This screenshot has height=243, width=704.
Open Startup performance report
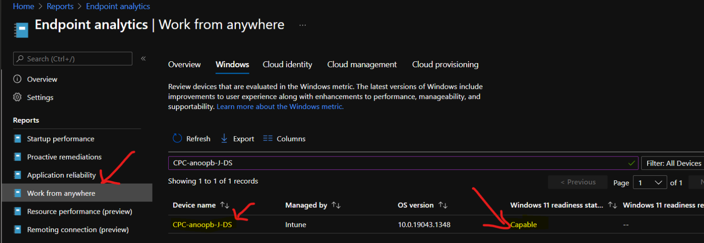[60, 139]
